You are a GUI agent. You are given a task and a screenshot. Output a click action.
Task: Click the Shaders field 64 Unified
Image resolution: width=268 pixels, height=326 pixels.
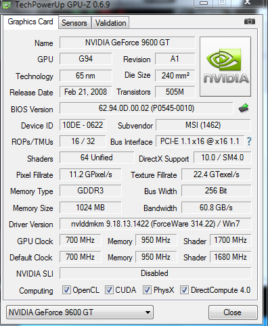tap(97, 158)
